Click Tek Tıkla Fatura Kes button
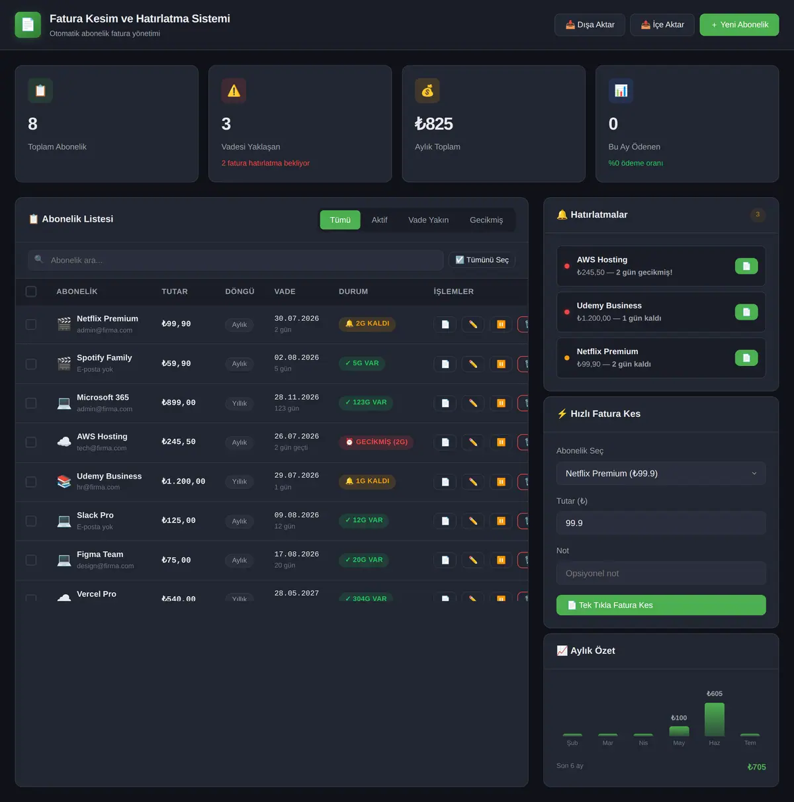The width and height of the screenshot is (794, 802). pyautogui.click(x=661, y=605)
